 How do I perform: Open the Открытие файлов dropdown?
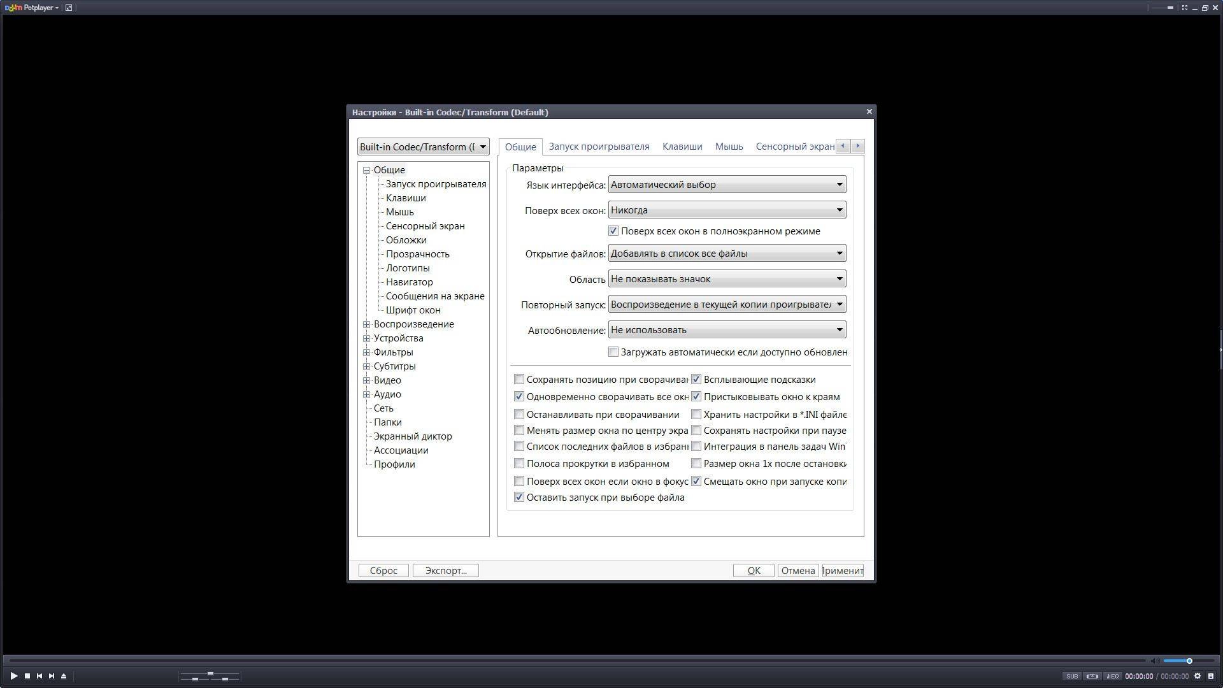tap(727, 254)
